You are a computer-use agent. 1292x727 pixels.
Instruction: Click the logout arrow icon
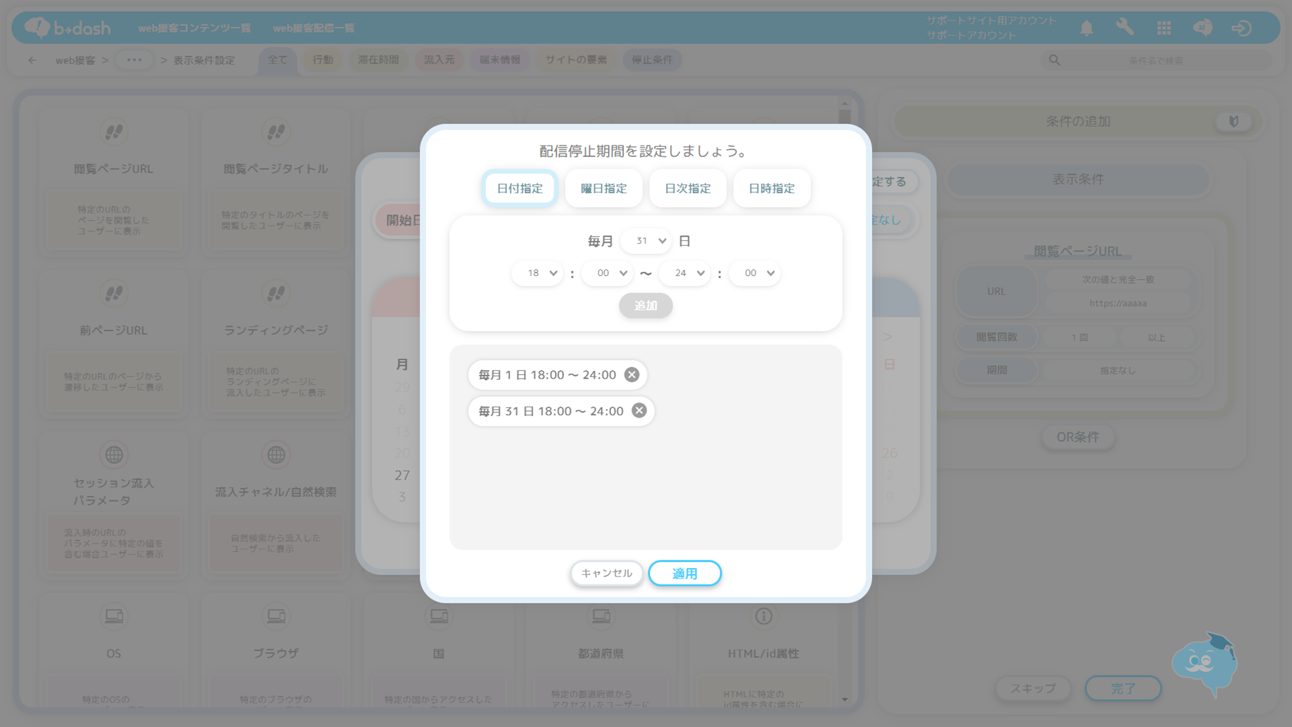[x=1242, y=28]
